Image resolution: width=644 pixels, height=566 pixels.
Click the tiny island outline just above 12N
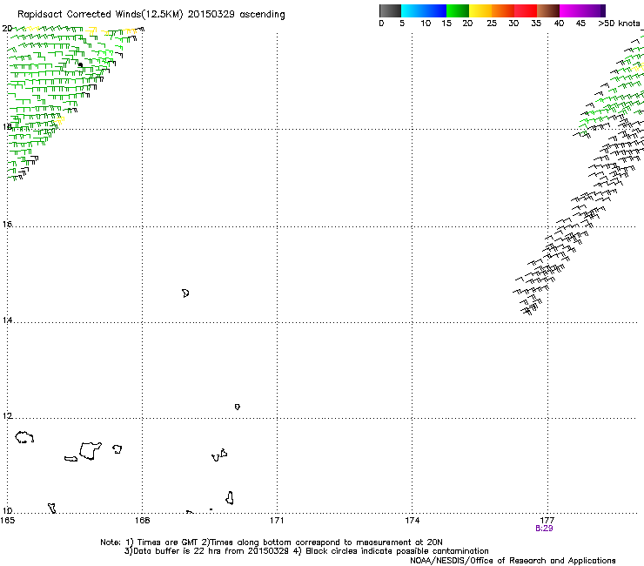238,407
